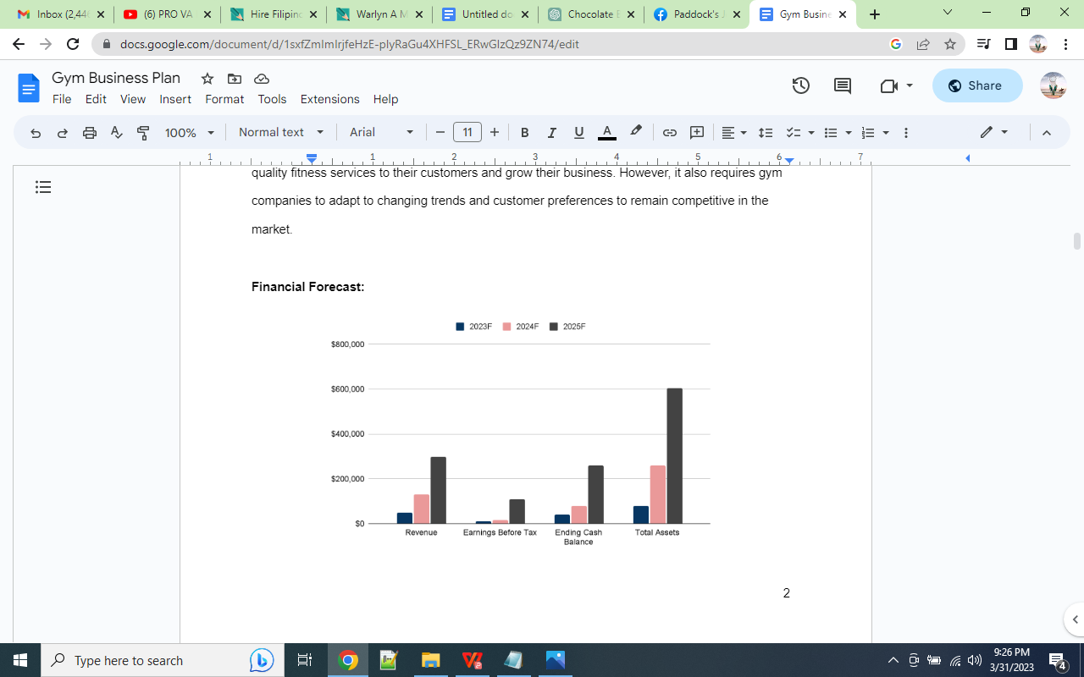Screen dimensions: 1084x677
Task: Toggle italic formatting
Action: tap(552, 133)
